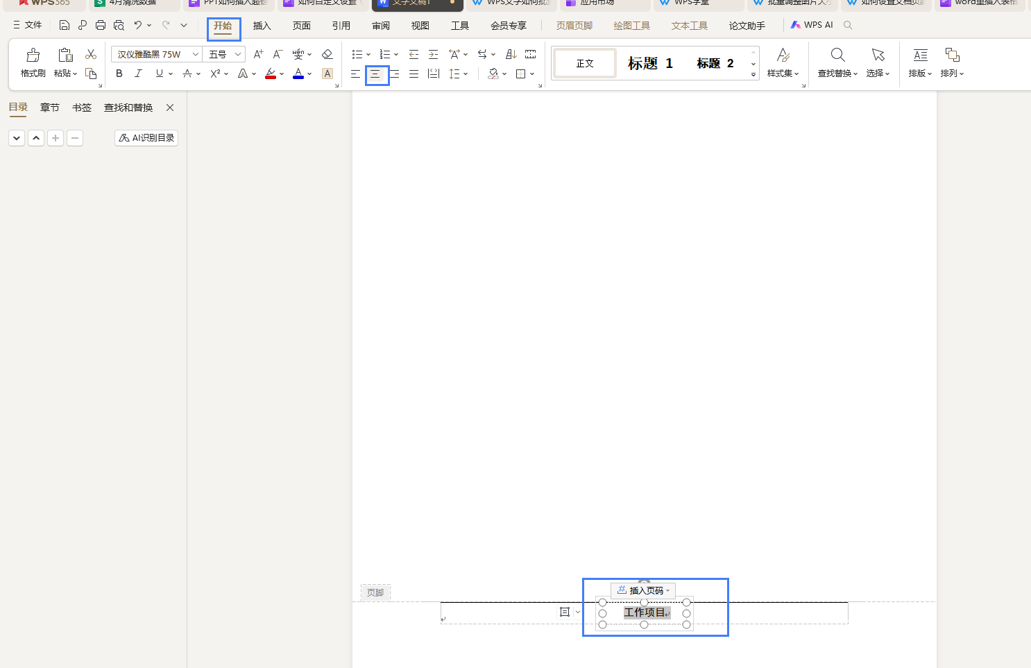
Task: Open the 书签 (Bookmarks) pane tab
Action: (82, 108)
